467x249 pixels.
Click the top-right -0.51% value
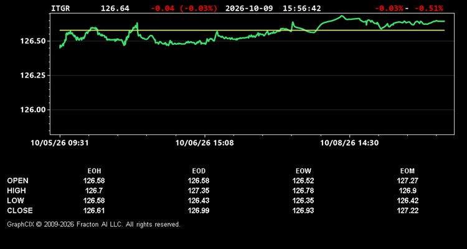pyautogui.click(x=428, y=8)
